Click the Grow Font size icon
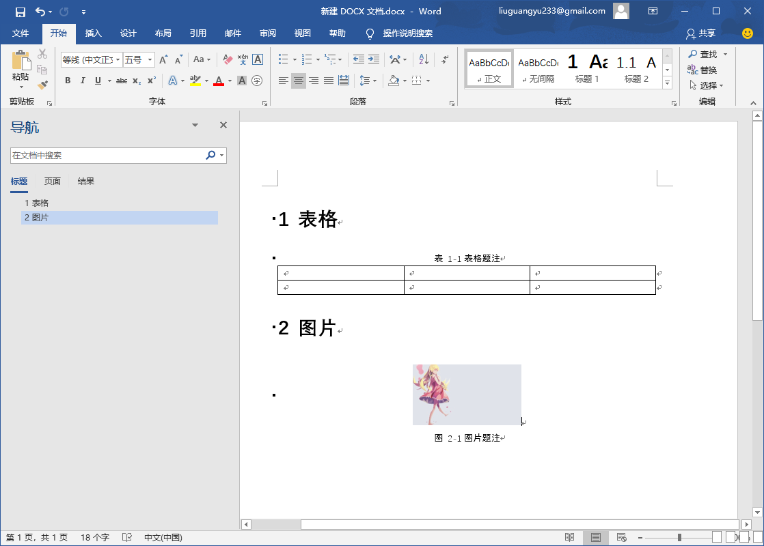The image size is (764, 546). click(x=163, y=60)
